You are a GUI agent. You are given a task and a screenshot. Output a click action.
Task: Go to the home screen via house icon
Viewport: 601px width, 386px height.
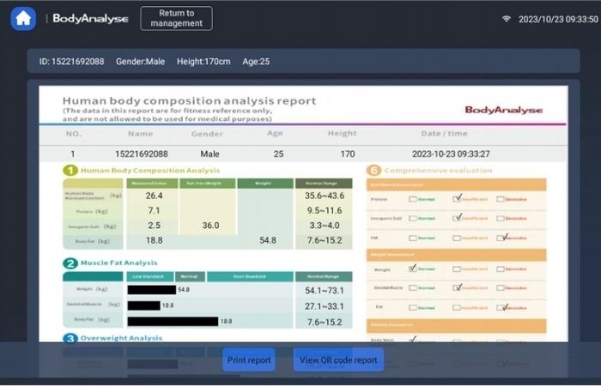pyautogui.click(x=23, y=18)
